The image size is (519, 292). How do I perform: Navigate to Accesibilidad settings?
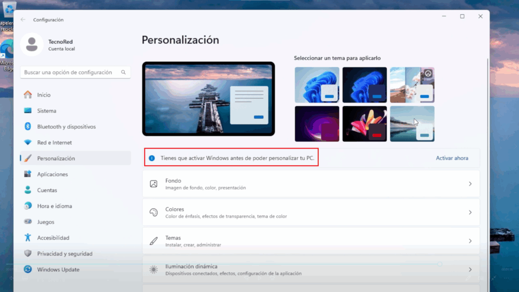76,238
